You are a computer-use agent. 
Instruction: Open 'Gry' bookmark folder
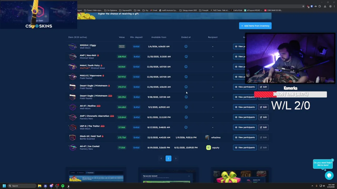[145, 10]
